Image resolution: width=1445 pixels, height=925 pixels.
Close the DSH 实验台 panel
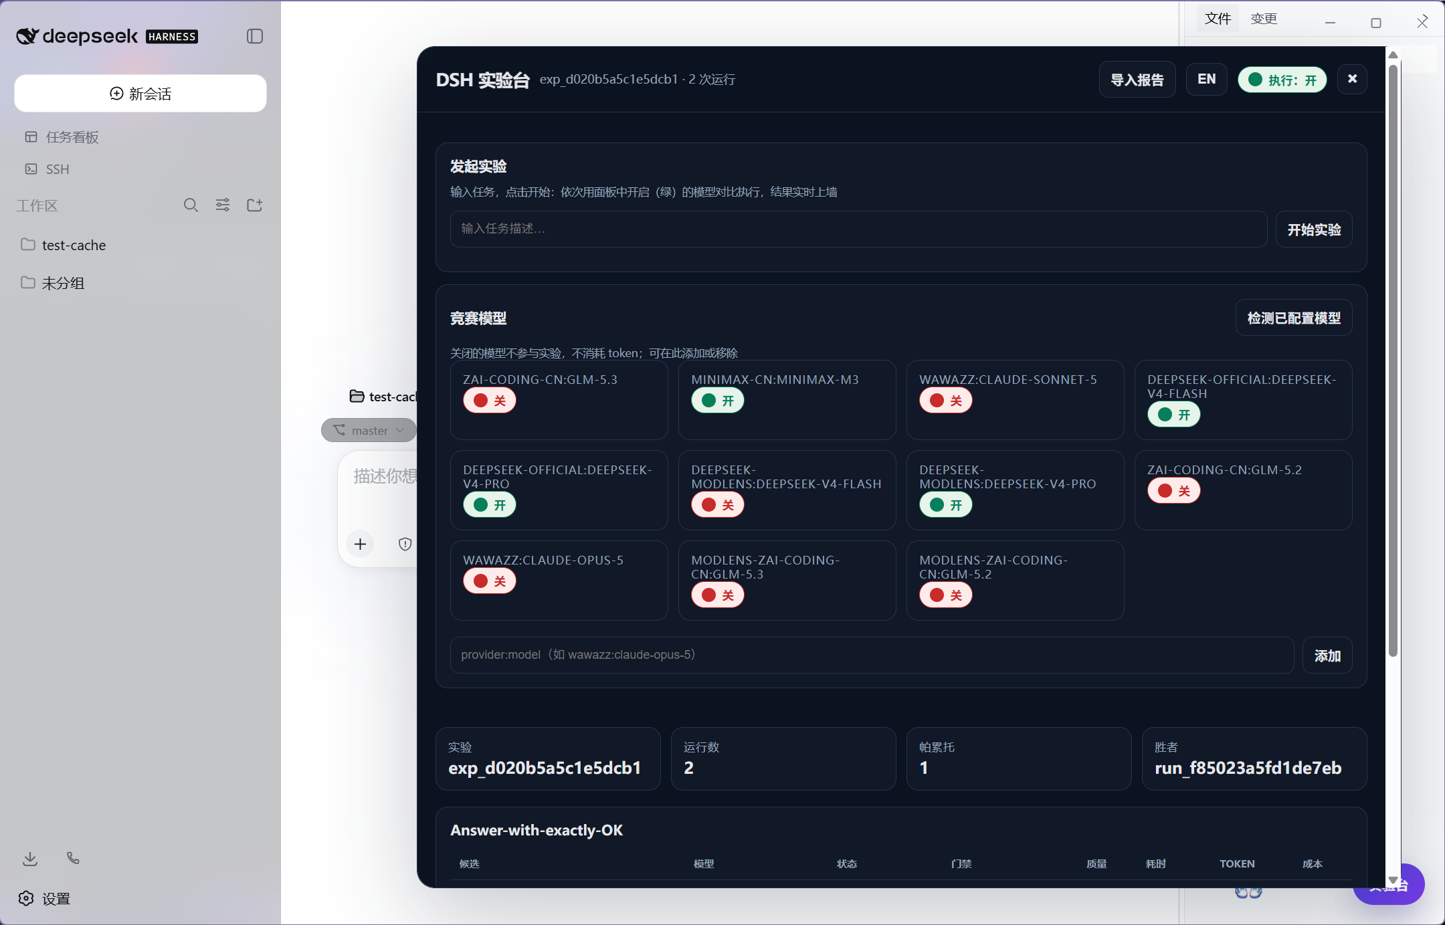click(x=1352, y=79)
